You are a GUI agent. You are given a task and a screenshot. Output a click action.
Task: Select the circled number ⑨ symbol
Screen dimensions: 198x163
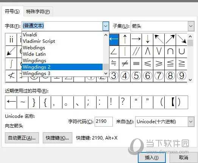[182, 76]
